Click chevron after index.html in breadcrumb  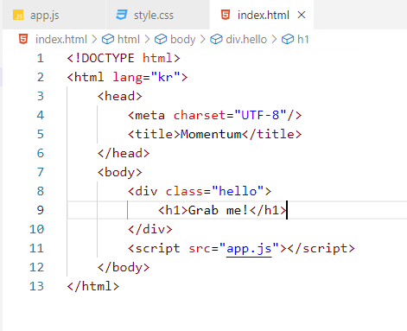click(x=94, y=39)
